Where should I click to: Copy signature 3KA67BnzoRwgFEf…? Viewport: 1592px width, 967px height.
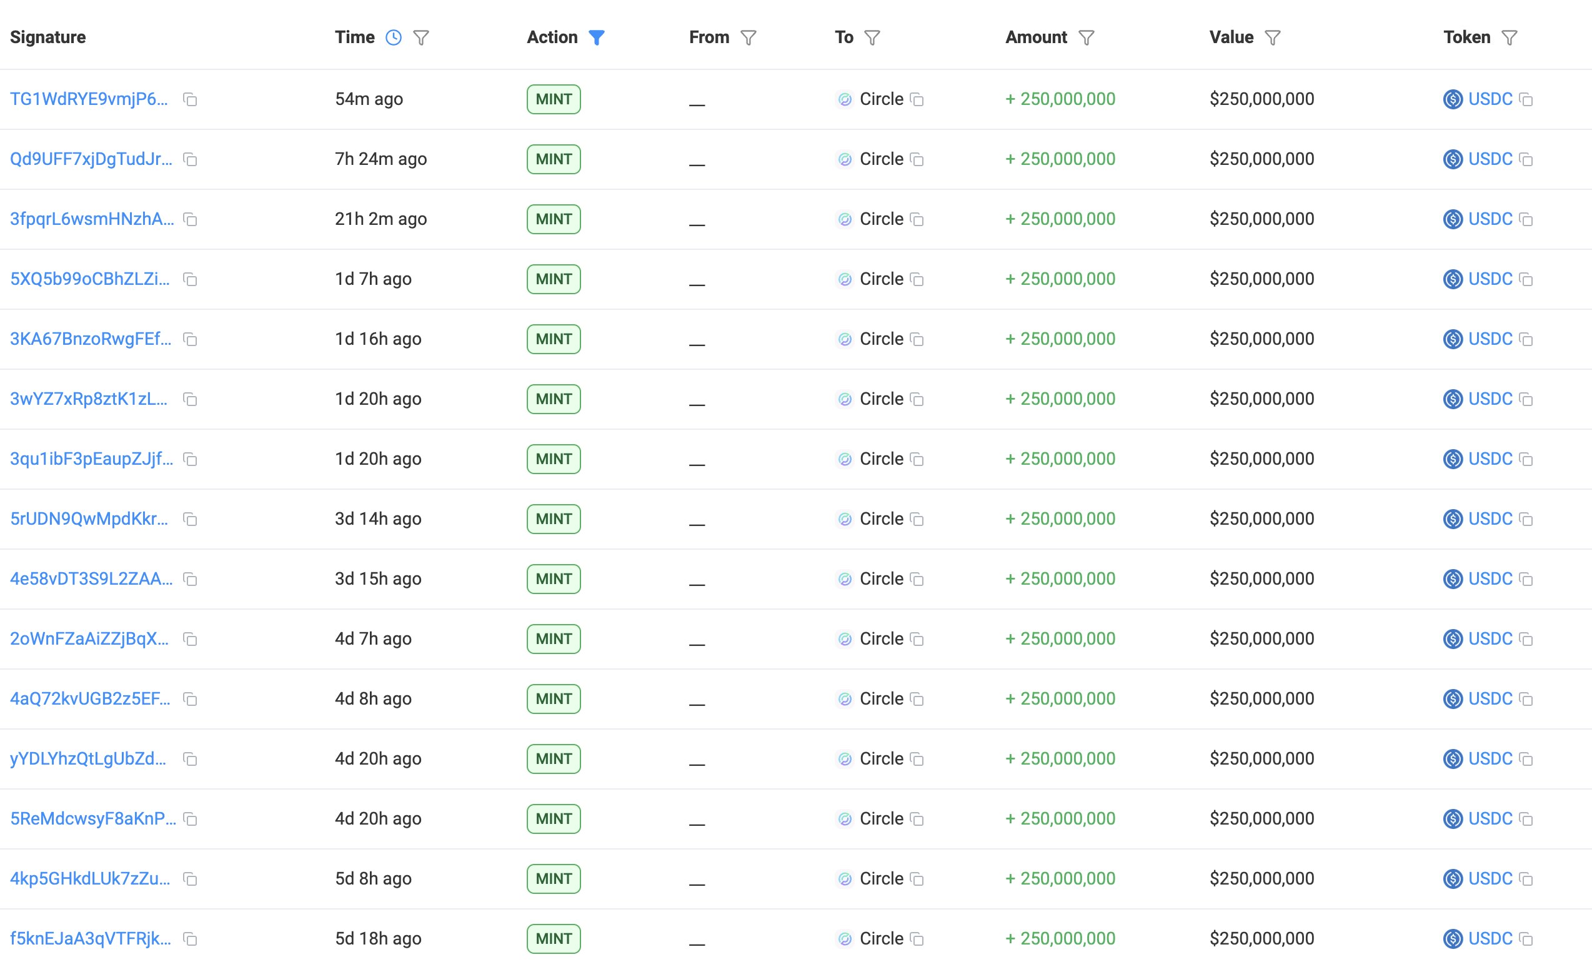tap(190, 340)
